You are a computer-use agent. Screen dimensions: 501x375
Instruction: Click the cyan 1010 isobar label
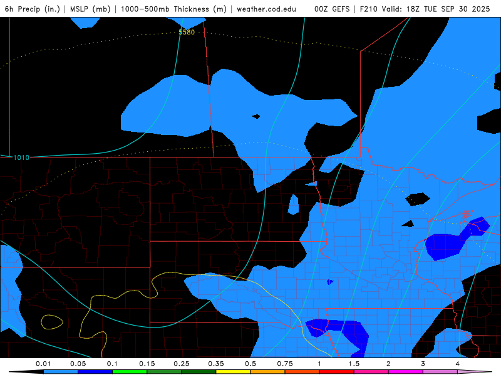click(21, 157)
